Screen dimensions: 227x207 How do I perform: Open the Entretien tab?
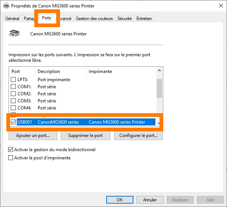pos(144,19)
